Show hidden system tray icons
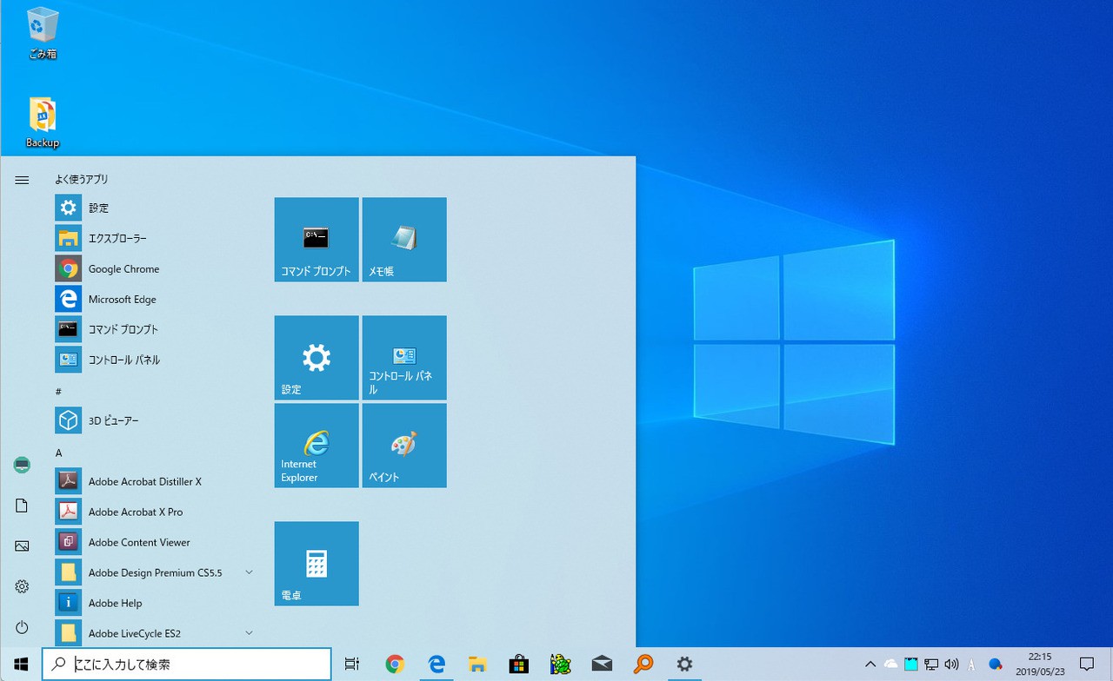The image size is (1113, 681). click(870, 664)
